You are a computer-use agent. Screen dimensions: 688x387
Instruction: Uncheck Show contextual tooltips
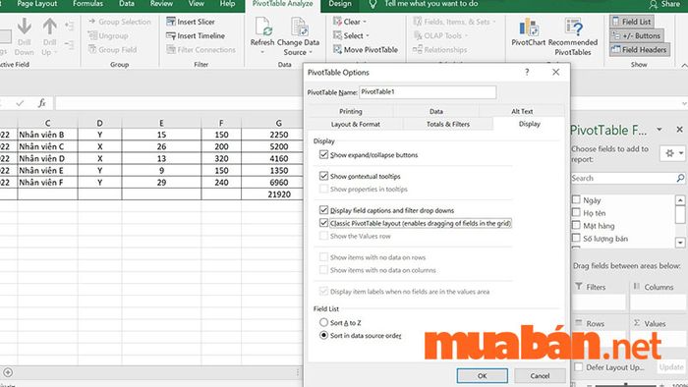pos(323,176)
